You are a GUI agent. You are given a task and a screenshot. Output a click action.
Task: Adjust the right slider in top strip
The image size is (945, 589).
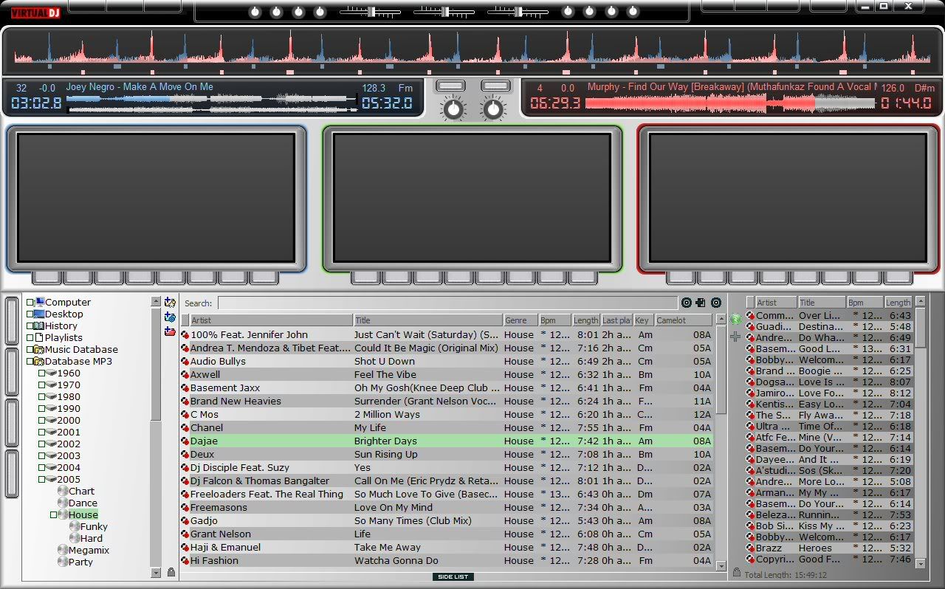(x=517, y=12)
